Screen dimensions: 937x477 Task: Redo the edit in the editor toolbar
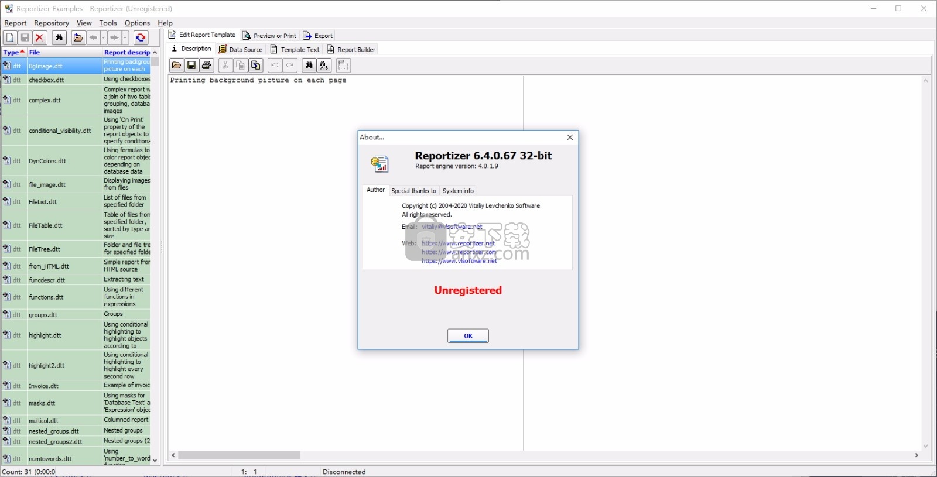289,65
